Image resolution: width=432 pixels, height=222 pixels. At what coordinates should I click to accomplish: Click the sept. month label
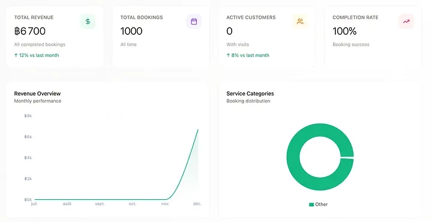pyautogui.click(x=100, y=204)
